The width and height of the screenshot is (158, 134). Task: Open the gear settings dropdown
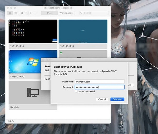coord(24,13)
